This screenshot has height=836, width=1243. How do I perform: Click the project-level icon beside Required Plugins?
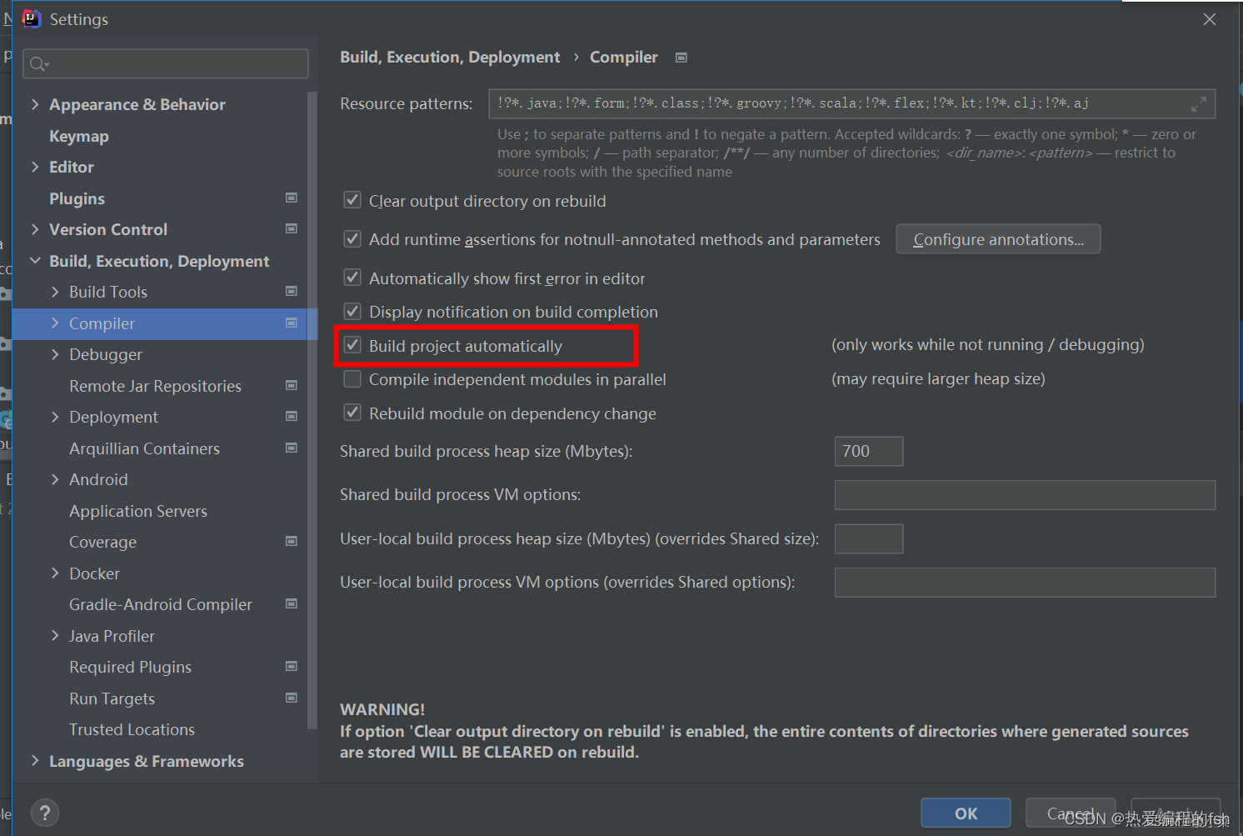(x=292, y=666)
